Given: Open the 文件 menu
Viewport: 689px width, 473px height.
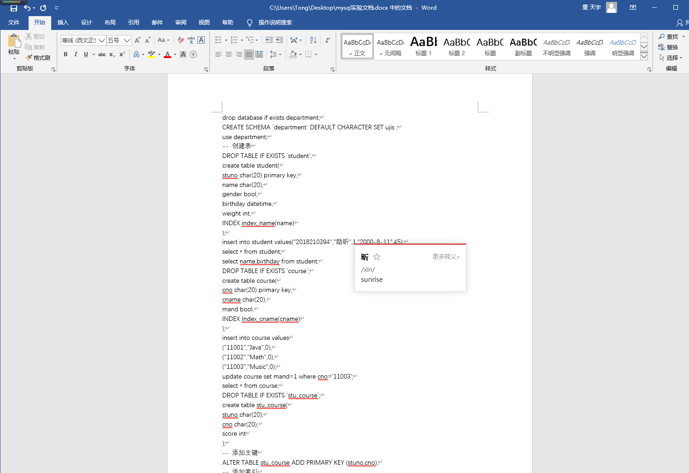Looking at the screenshot, I should 14,23.
